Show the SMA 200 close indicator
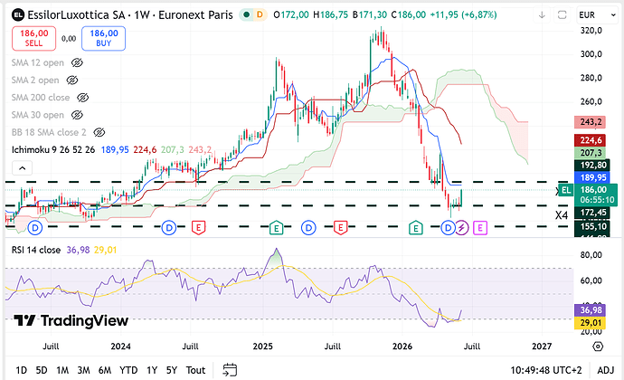 82,98
